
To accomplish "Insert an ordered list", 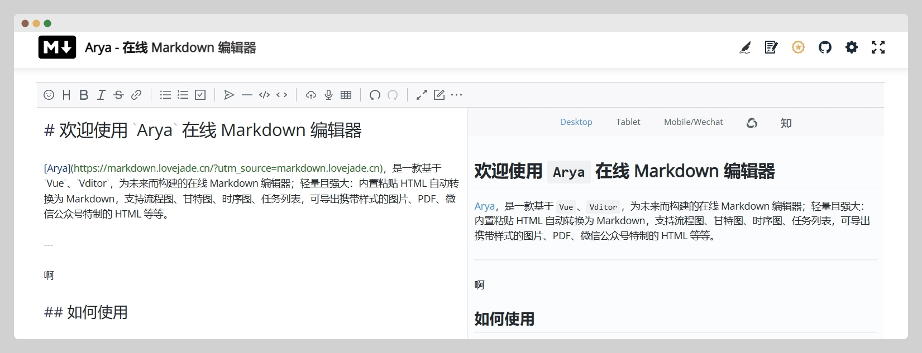I will pos(183,95).
